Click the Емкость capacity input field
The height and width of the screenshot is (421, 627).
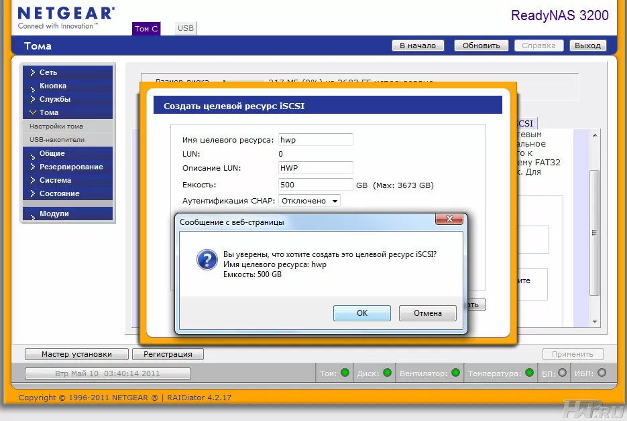(315, 185)
